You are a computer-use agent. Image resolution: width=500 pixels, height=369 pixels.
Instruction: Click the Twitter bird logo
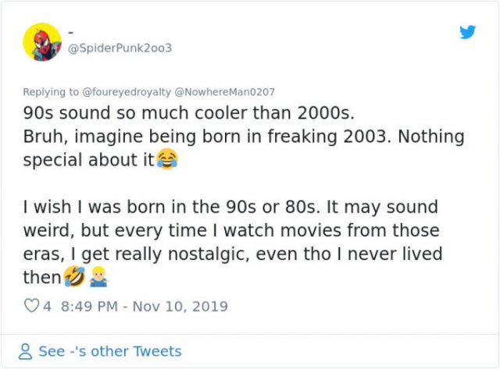coord(467,33)
